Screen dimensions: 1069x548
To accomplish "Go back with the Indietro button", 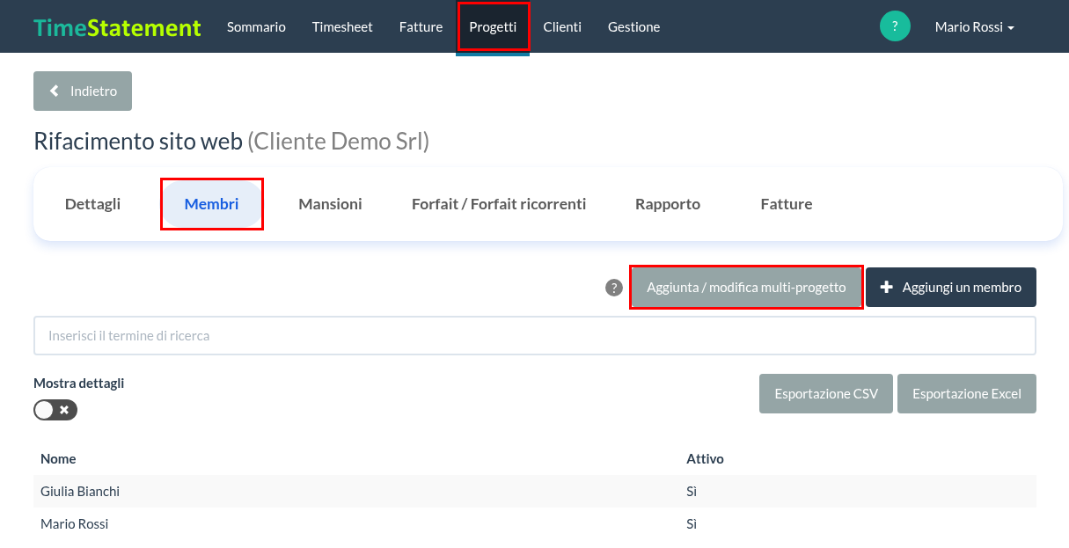I will [83, 91].
